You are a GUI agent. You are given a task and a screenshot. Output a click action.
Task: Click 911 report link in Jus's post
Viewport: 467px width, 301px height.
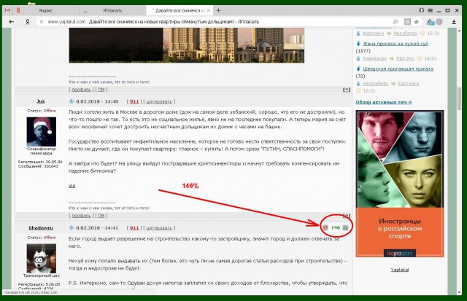134,101
